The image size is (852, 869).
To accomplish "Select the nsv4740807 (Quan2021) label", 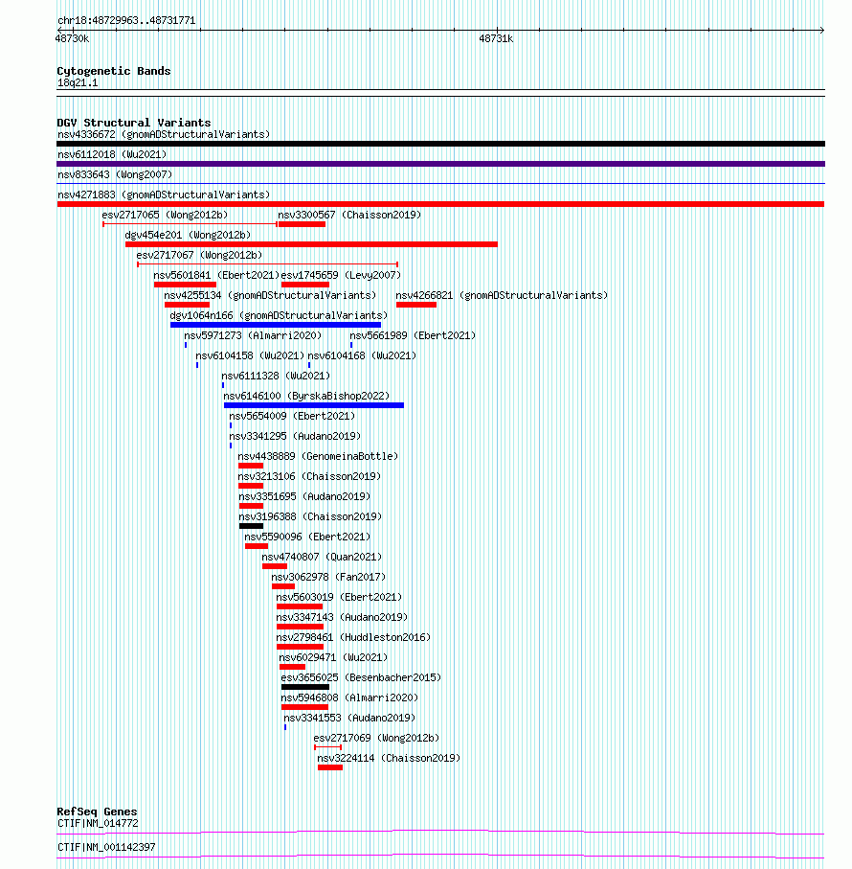I will (322, 557).
